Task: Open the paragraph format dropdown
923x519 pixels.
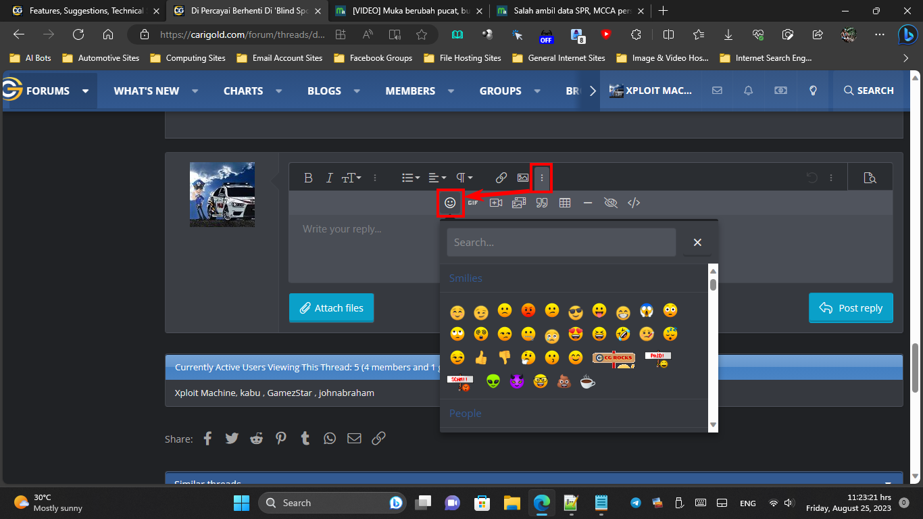Action: [x=464, y=178]
